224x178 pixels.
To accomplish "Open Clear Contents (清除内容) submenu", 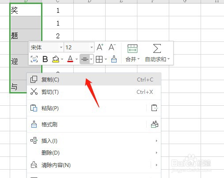I will pos(89,165).
